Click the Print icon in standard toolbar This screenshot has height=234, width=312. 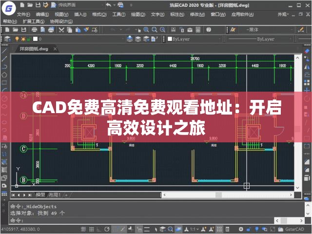(x=35, y=30)
